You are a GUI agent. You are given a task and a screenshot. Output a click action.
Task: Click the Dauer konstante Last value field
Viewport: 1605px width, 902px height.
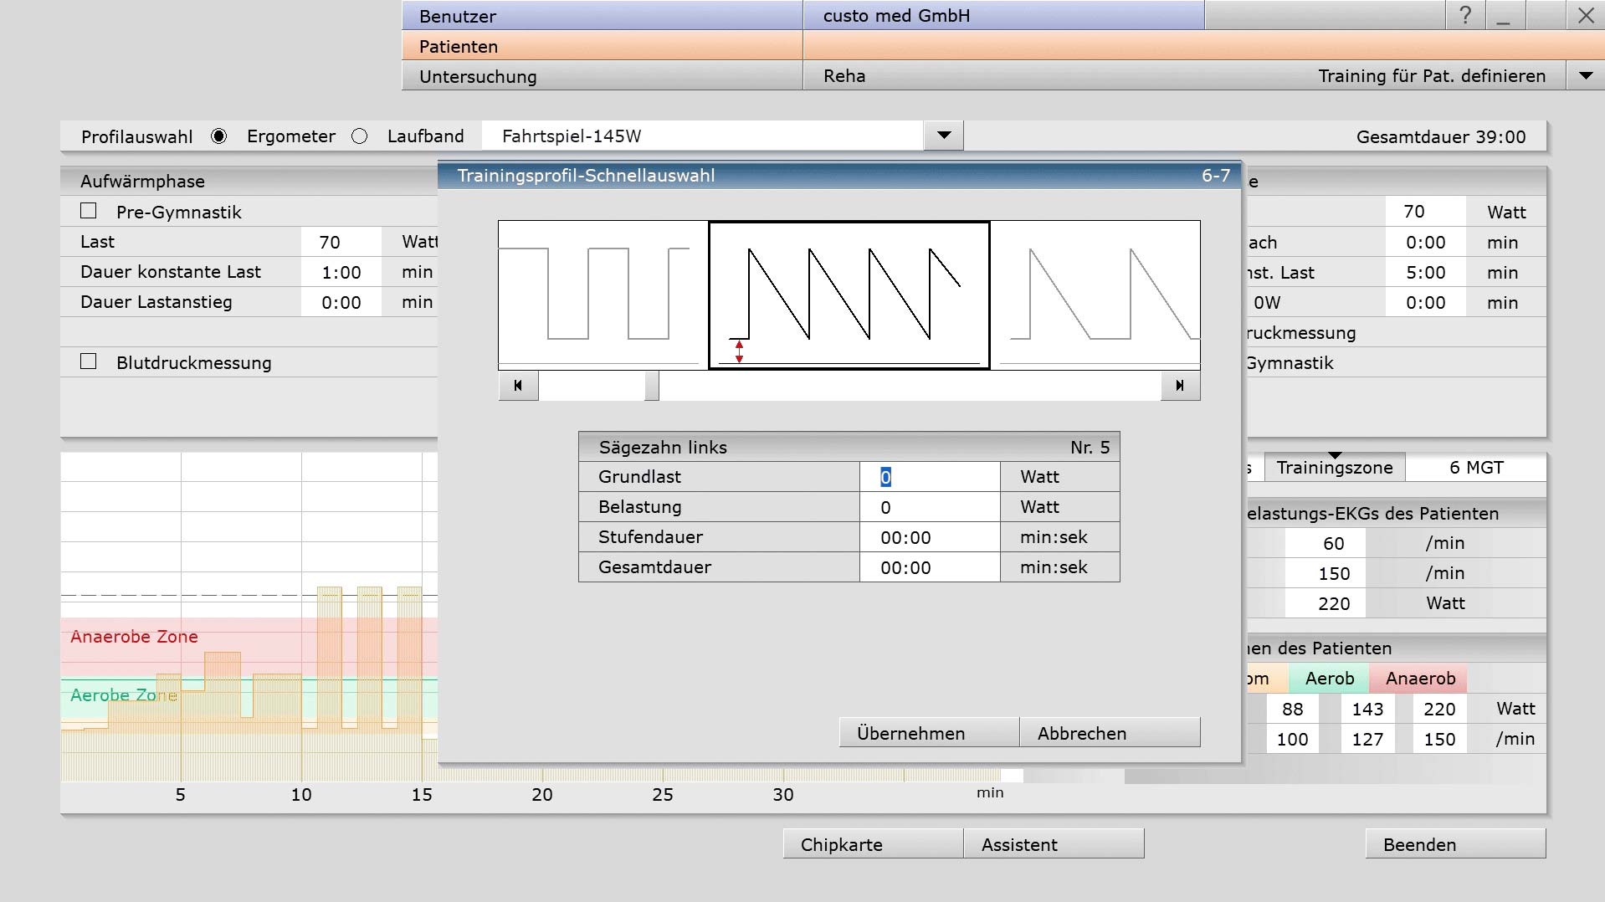click(x=341, y=272)
